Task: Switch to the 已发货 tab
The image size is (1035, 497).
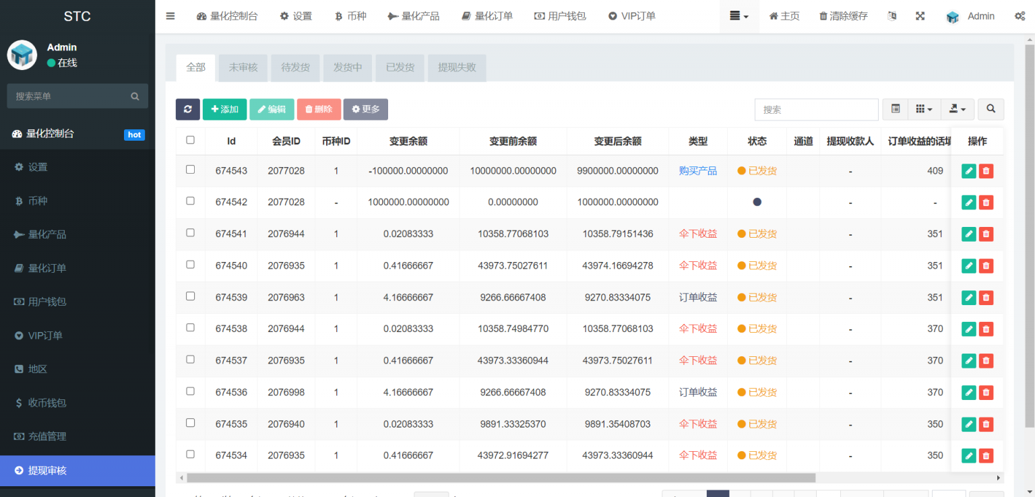Action: (x=400, y=67)
